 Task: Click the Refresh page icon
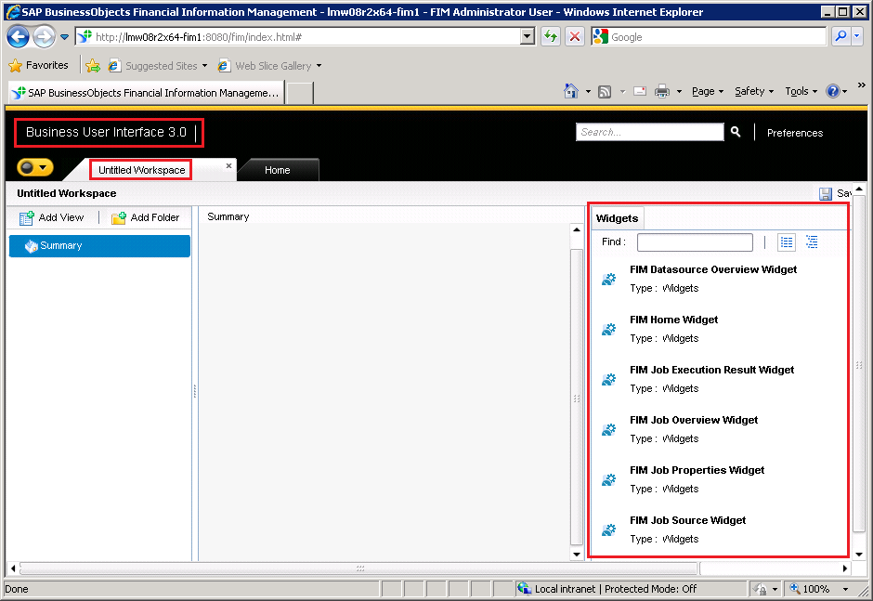coord(551,37)
